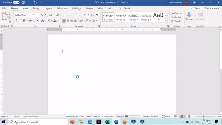This screenshot has height=125, width=222.
Task: Click Increase Indent icon
Action: coord(88,15)
